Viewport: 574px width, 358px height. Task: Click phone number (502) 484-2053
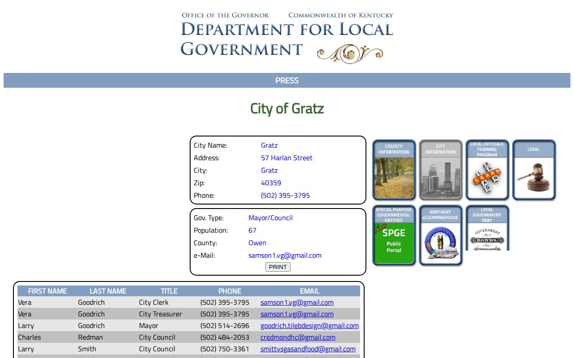[225, 337]
